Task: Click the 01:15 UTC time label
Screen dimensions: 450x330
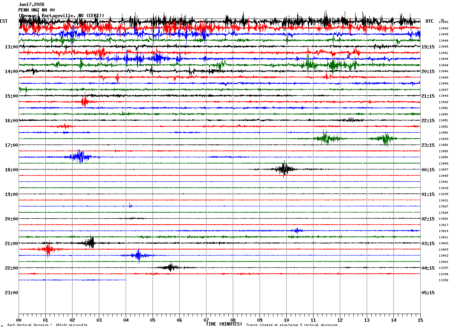Action: tap(428, 194)
